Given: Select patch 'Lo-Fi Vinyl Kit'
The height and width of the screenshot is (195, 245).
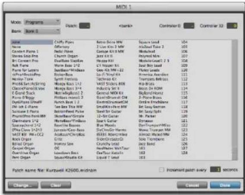Looking at the screenshot, I should point(108,74).
